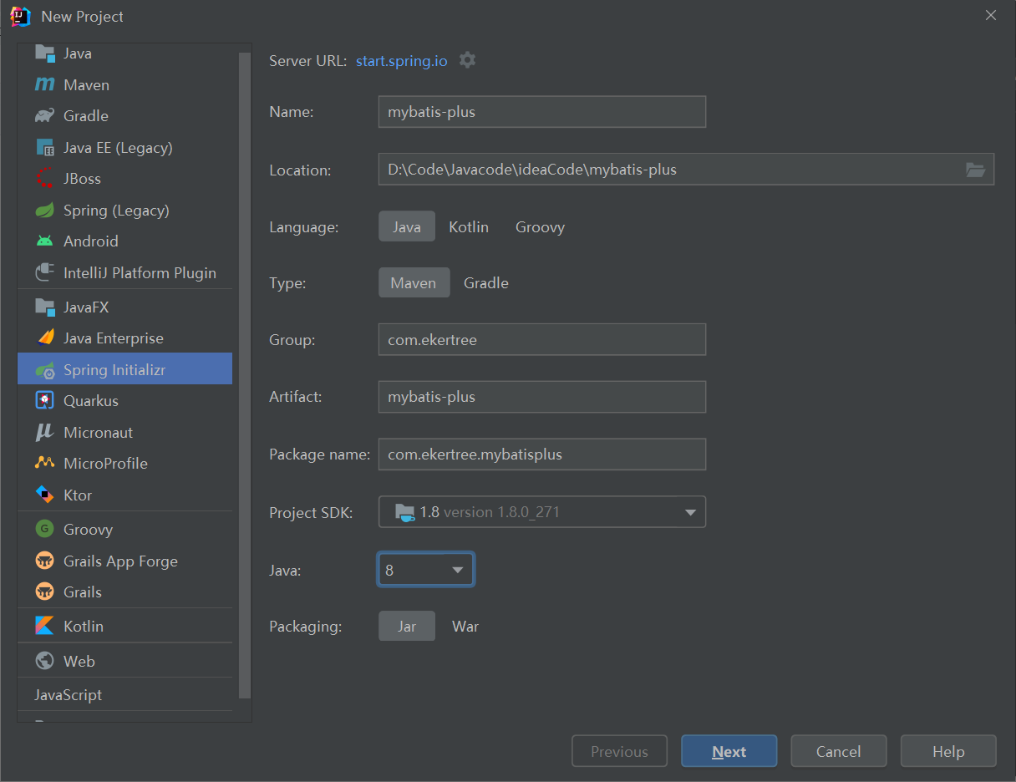Click IntelliJ IDEA logo in title bar
Screen dimensions: 1016x782
20,16
